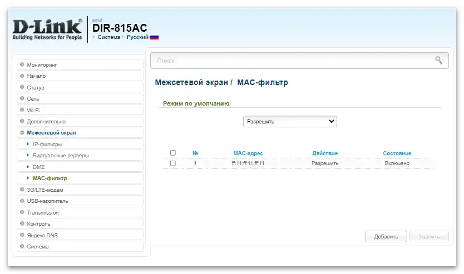Expand the Яндекс.DNS menu
This screenshot has width=464, height=274.
pyautogui.click(x=80, y=235)
